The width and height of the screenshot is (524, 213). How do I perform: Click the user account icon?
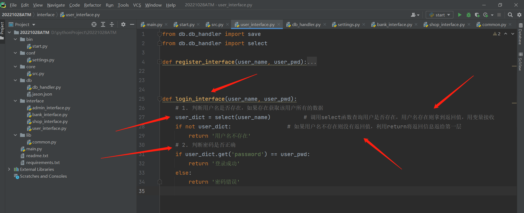[x=413, y=15]
